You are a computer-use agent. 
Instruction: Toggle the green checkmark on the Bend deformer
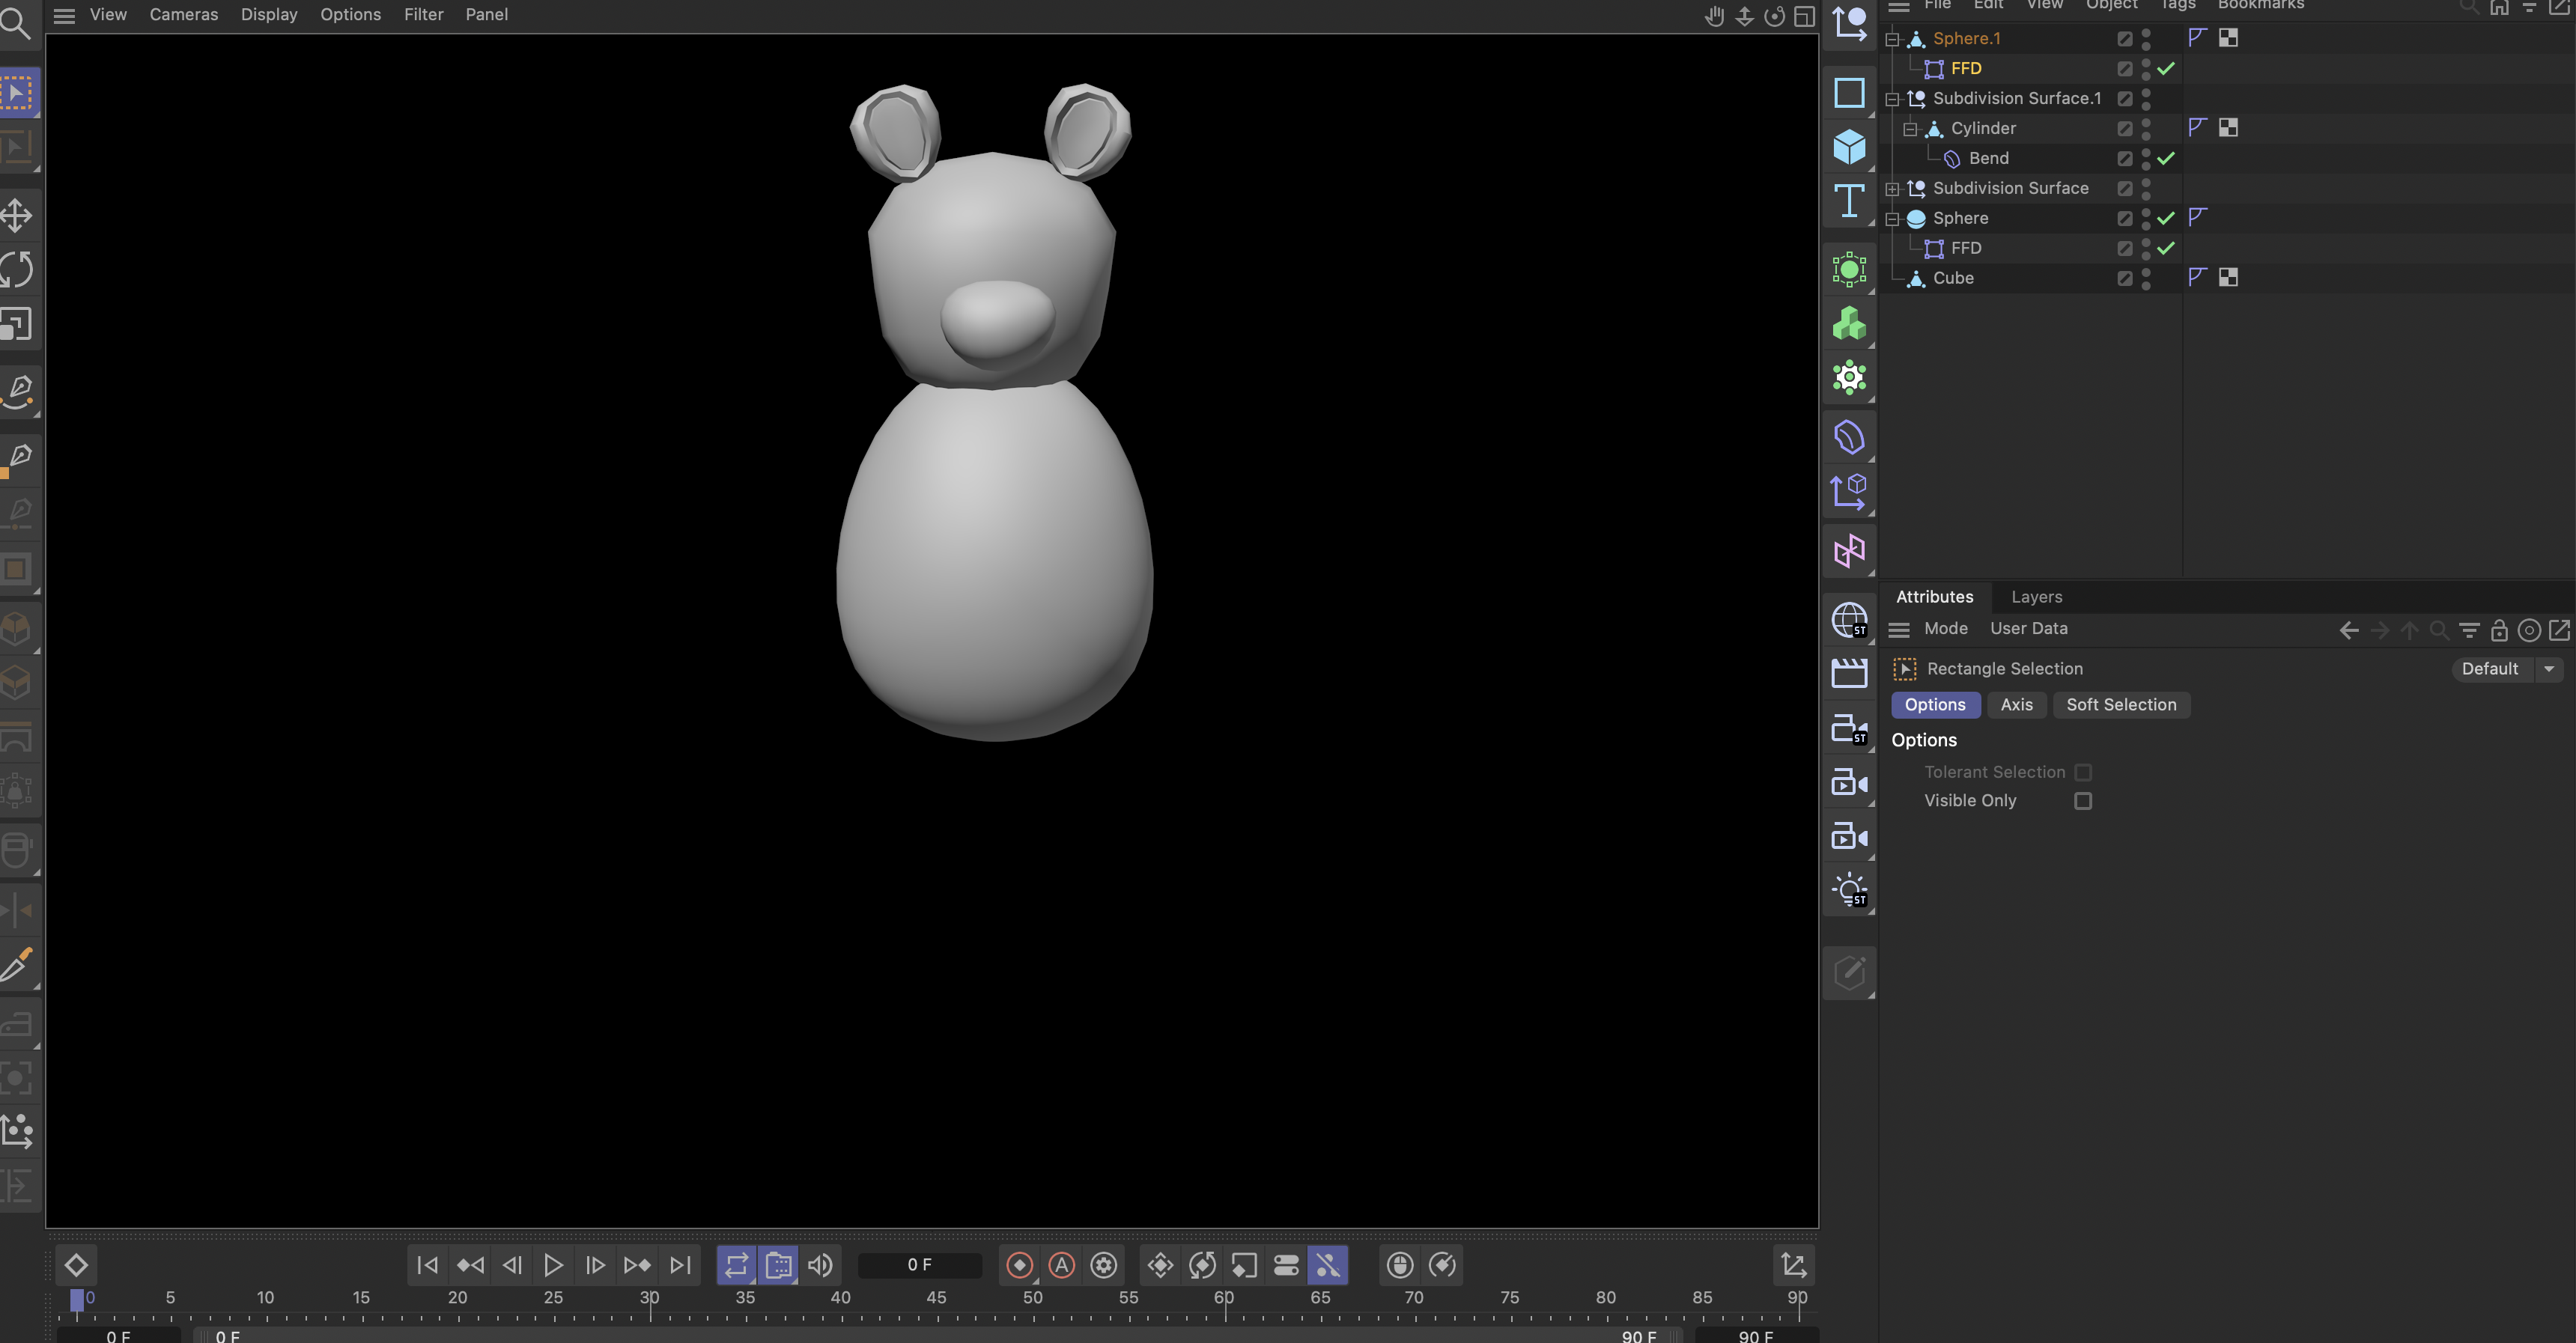[x=2167, y=157]
